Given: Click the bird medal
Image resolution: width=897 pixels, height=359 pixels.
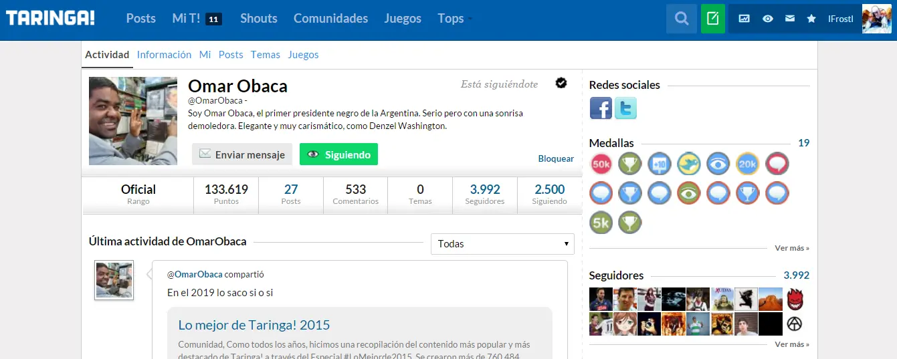Looking at the screenshot, I should click(689, 164).
